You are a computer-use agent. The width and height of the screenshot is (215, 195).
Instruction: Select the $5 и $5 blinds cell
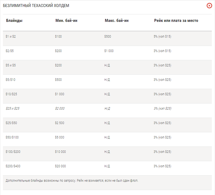(x=10, y=65)
